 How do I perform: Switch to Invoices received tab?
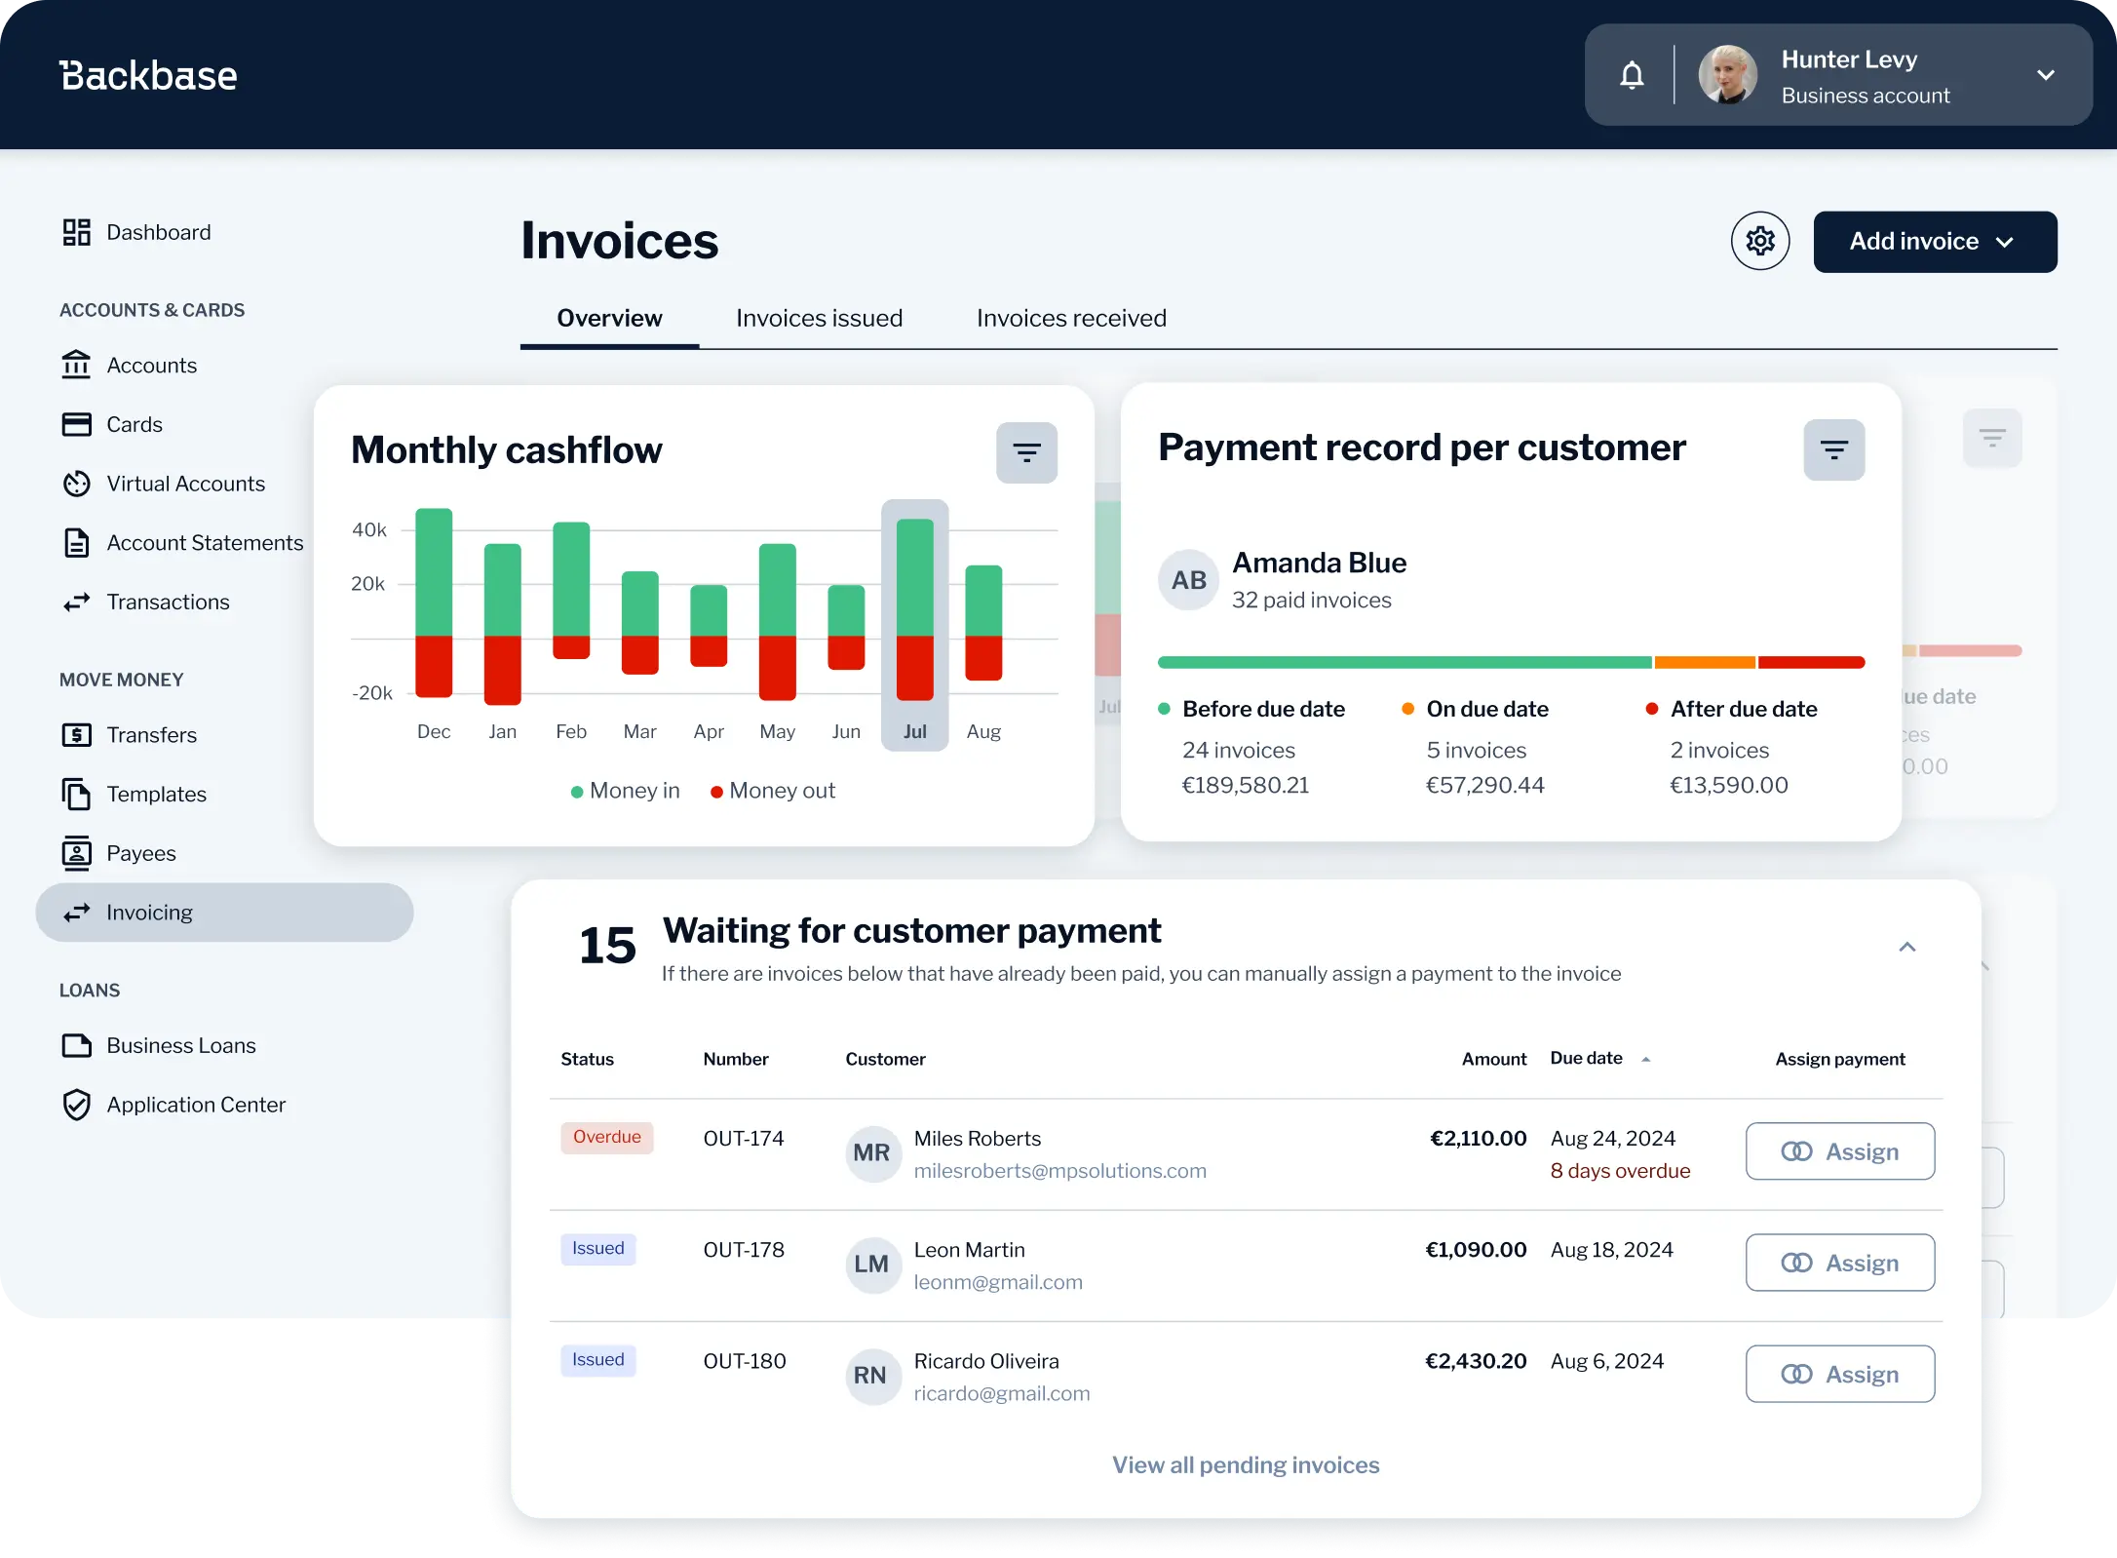pos(1070,318)
